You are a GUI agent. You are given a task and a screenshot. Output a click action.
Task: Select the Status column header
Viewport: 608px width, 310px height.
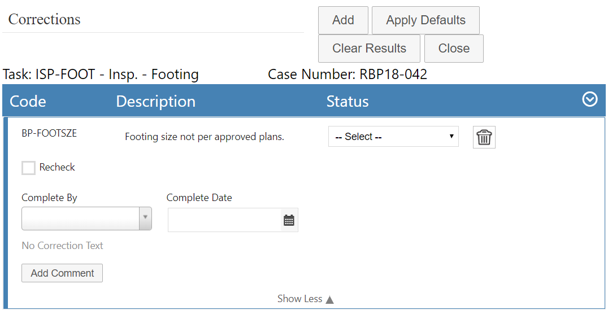[348, 102]
